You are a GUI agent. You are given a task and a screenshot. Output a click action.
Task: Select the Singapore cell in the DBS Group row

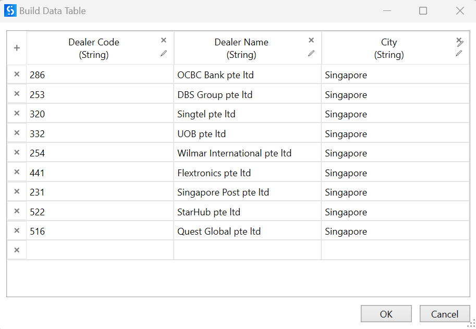pos(395,94)
